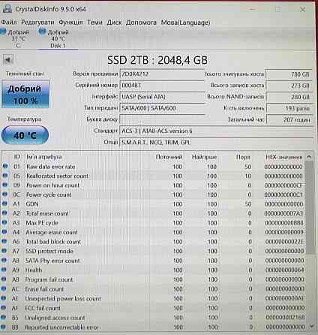Select the Raw data error rate row name
This screenshot has height=335, width=318.
[x=50, y=167]
